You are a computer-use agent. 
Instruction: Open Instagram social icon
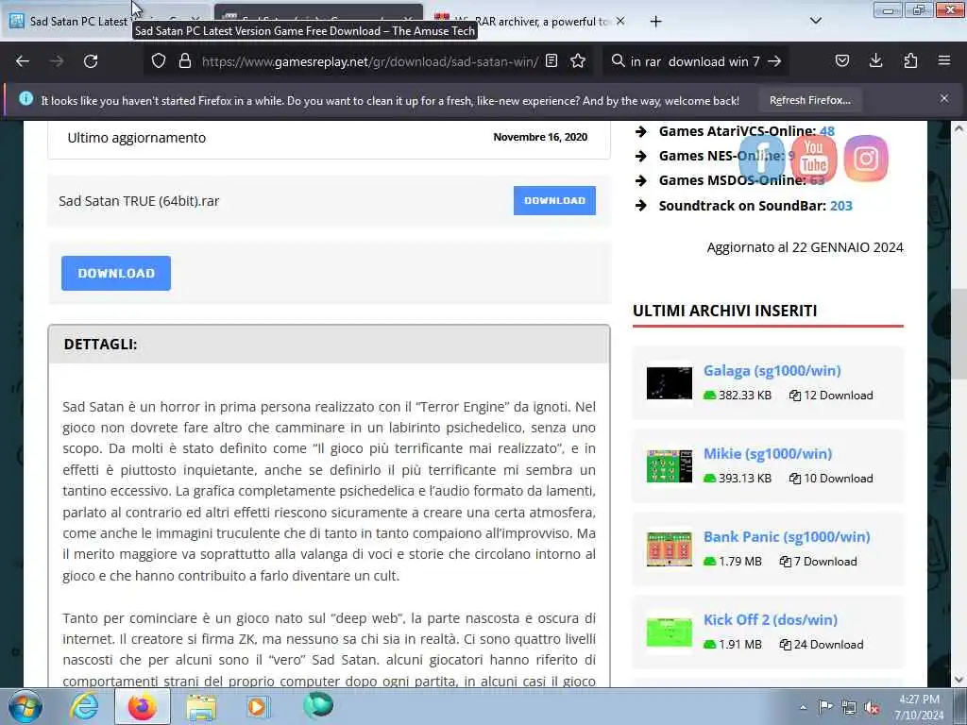tap(866, 159)
